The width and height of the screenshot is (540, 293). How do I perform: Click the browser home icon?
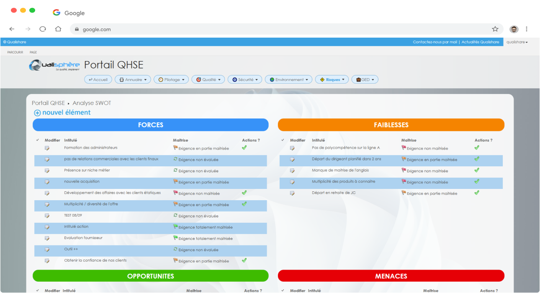point(58,29)
